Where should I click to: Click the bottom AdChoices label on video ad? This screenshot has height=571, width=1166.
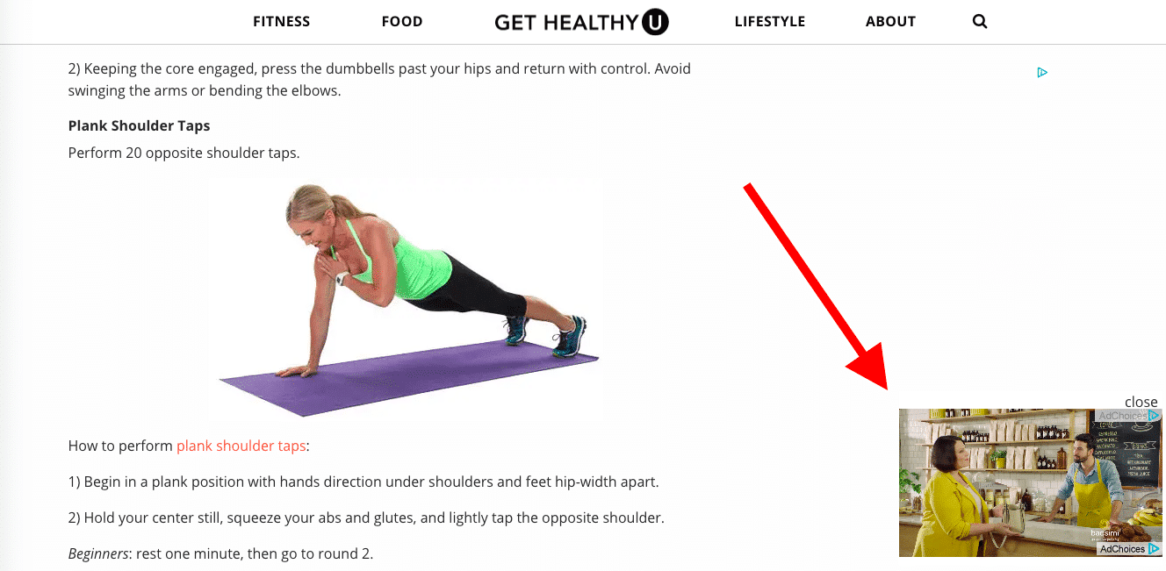click(1122, 549)
